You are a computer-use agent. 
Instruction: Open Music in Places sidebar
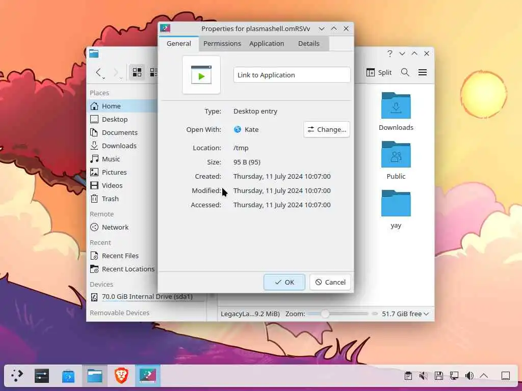pyautogui.click(x=122, y=159)
